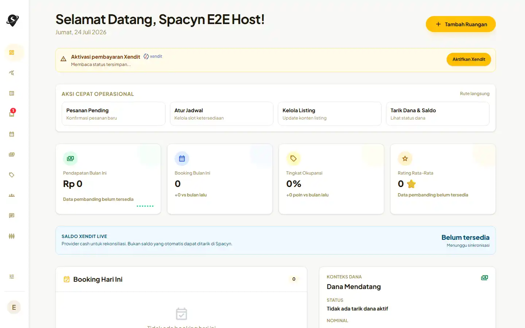Click the Spacyn logo in the sidebar
The image size is (525, 328).
[x=13, y=20]
